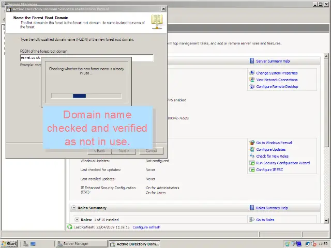This screenshot has height=248, width=331.
Task: Click the Check for New Roles icon
Action: click(x=252, y=156)
